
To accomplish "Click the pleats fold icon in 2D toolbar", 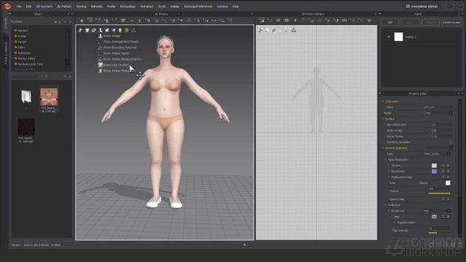I will [x=344, y=20].
